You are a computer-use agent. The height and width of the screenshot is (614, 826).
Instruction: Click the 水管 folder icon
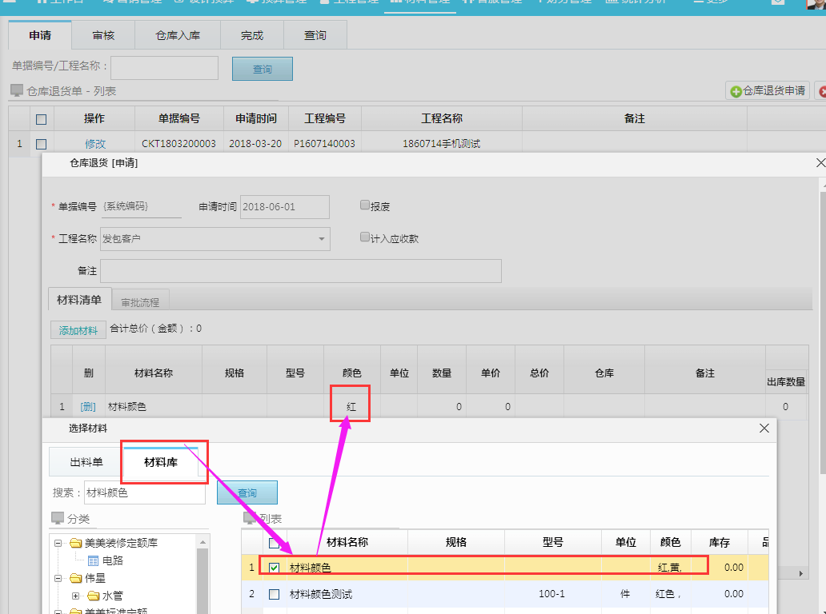pos(93,596)
